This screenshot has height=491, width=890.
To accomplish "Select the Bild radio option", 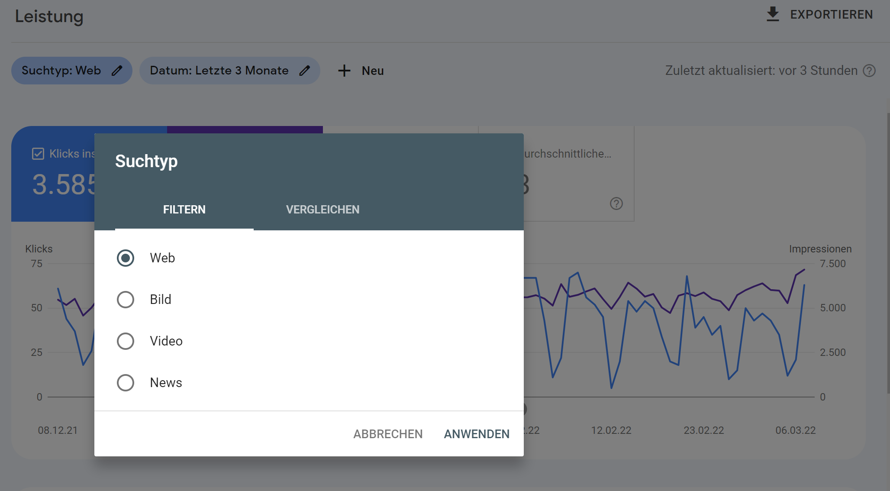I will [x=126, y=300].
